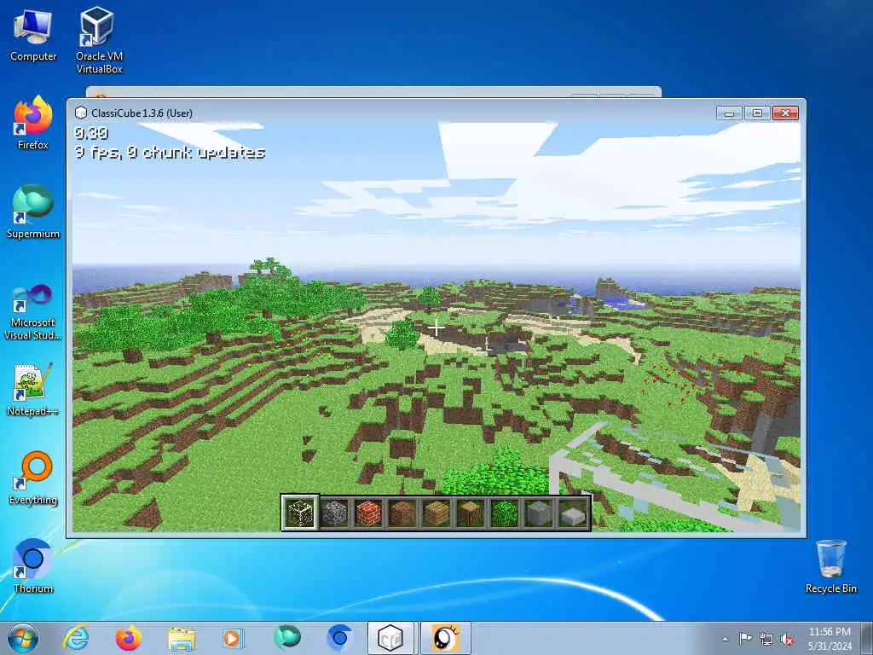Click the fps and chunk updates readout
The height and width of the screenshot is (655, 873).
coord(170,153)
